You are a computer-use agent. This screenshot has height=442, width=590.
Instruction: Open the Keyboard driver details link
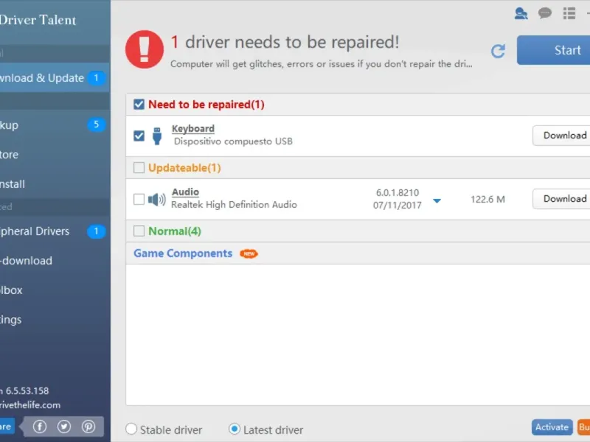(x=193, y=128)
